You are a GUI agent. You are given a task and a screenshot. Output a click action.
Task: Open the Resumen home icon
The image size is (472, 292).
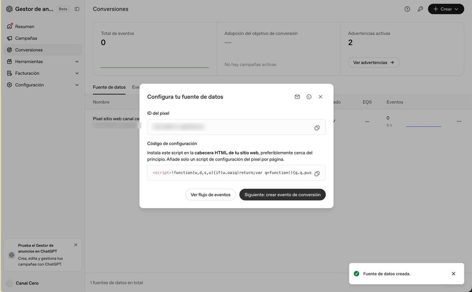[x=9, y=26]
